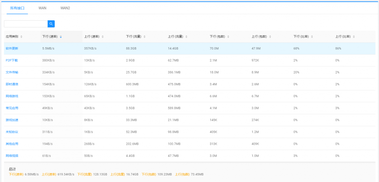This screenshot has width=379, height=182.
Task: Open the 文件传输 category link
Action: 12,72
